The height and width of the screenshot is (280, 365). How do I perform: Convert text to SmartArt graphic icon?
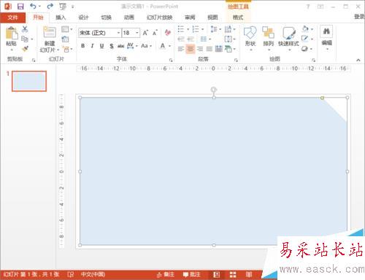coord(229,49)
